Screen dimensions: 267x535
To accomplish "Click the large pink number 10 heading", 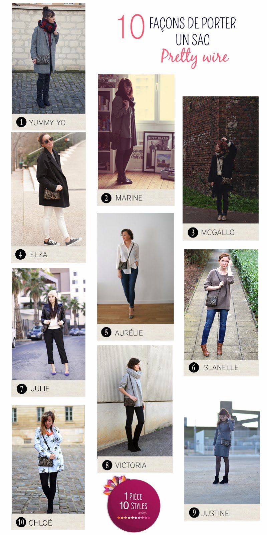I will tap(131, 27).
